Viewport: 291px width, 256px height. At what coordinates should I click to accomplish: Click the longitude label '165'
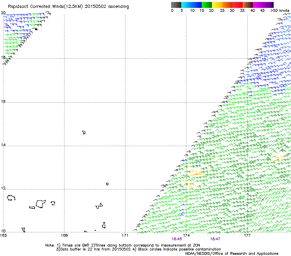[x=3, y=236]
